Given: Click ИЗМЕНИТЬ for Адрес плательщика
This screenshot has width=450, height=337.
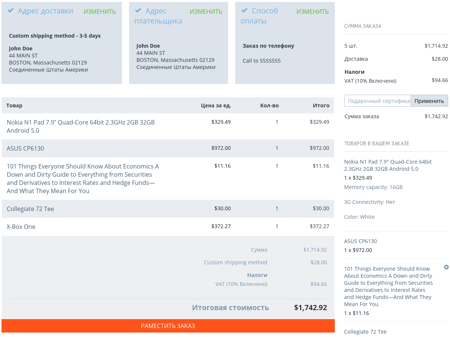Looking at the screenshot, I should coord(206,12).
